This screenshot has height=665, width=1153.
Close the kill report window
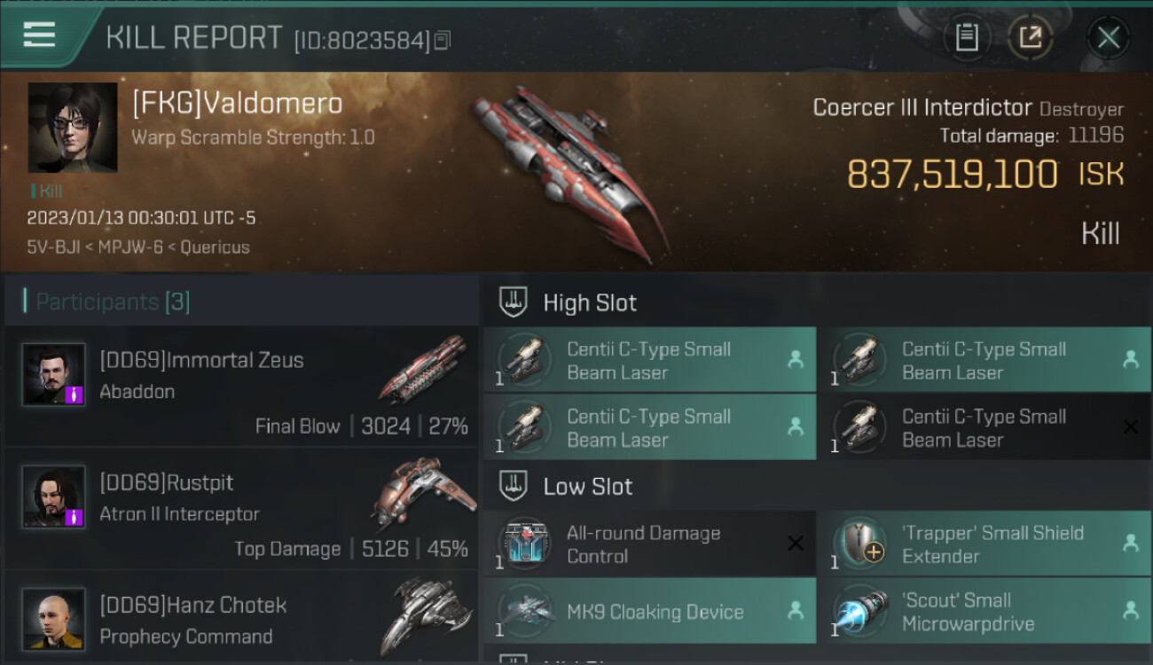point(1108,37)
